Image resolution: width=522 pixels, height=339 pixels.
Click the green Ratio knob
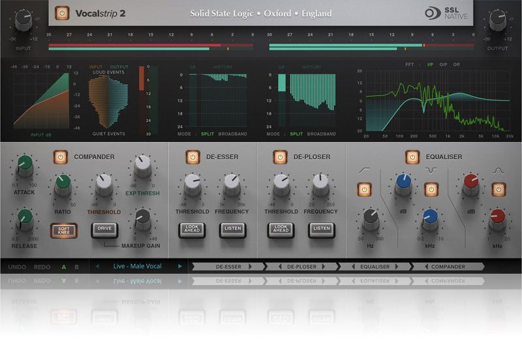63,185
